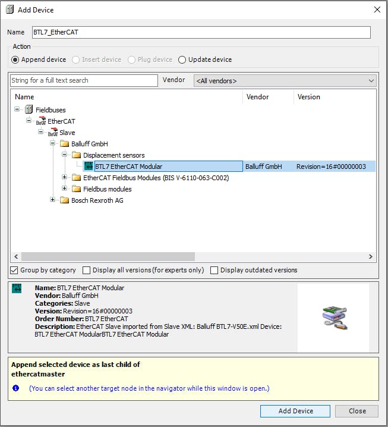Select the Fieldbus modules label

(107, 189)
